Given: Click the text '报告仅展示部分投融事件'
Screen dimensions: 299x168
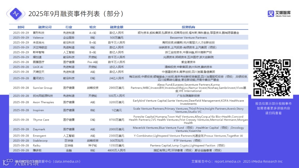Looking at the screenshot, I should click(274, 104).
